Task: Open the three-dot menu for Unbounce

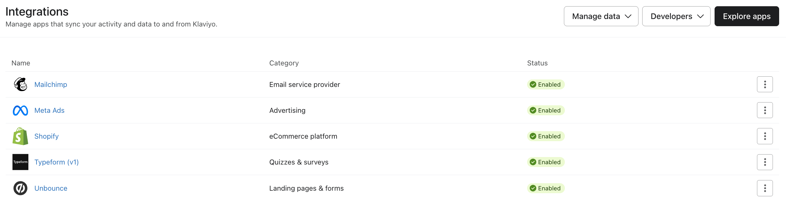Action: (764, 188)
